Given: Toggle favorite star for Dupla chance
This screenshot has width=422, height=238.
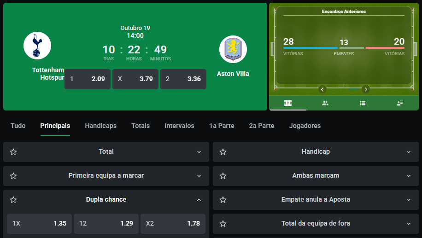Looking at the screenshot, I should (13, 200).
